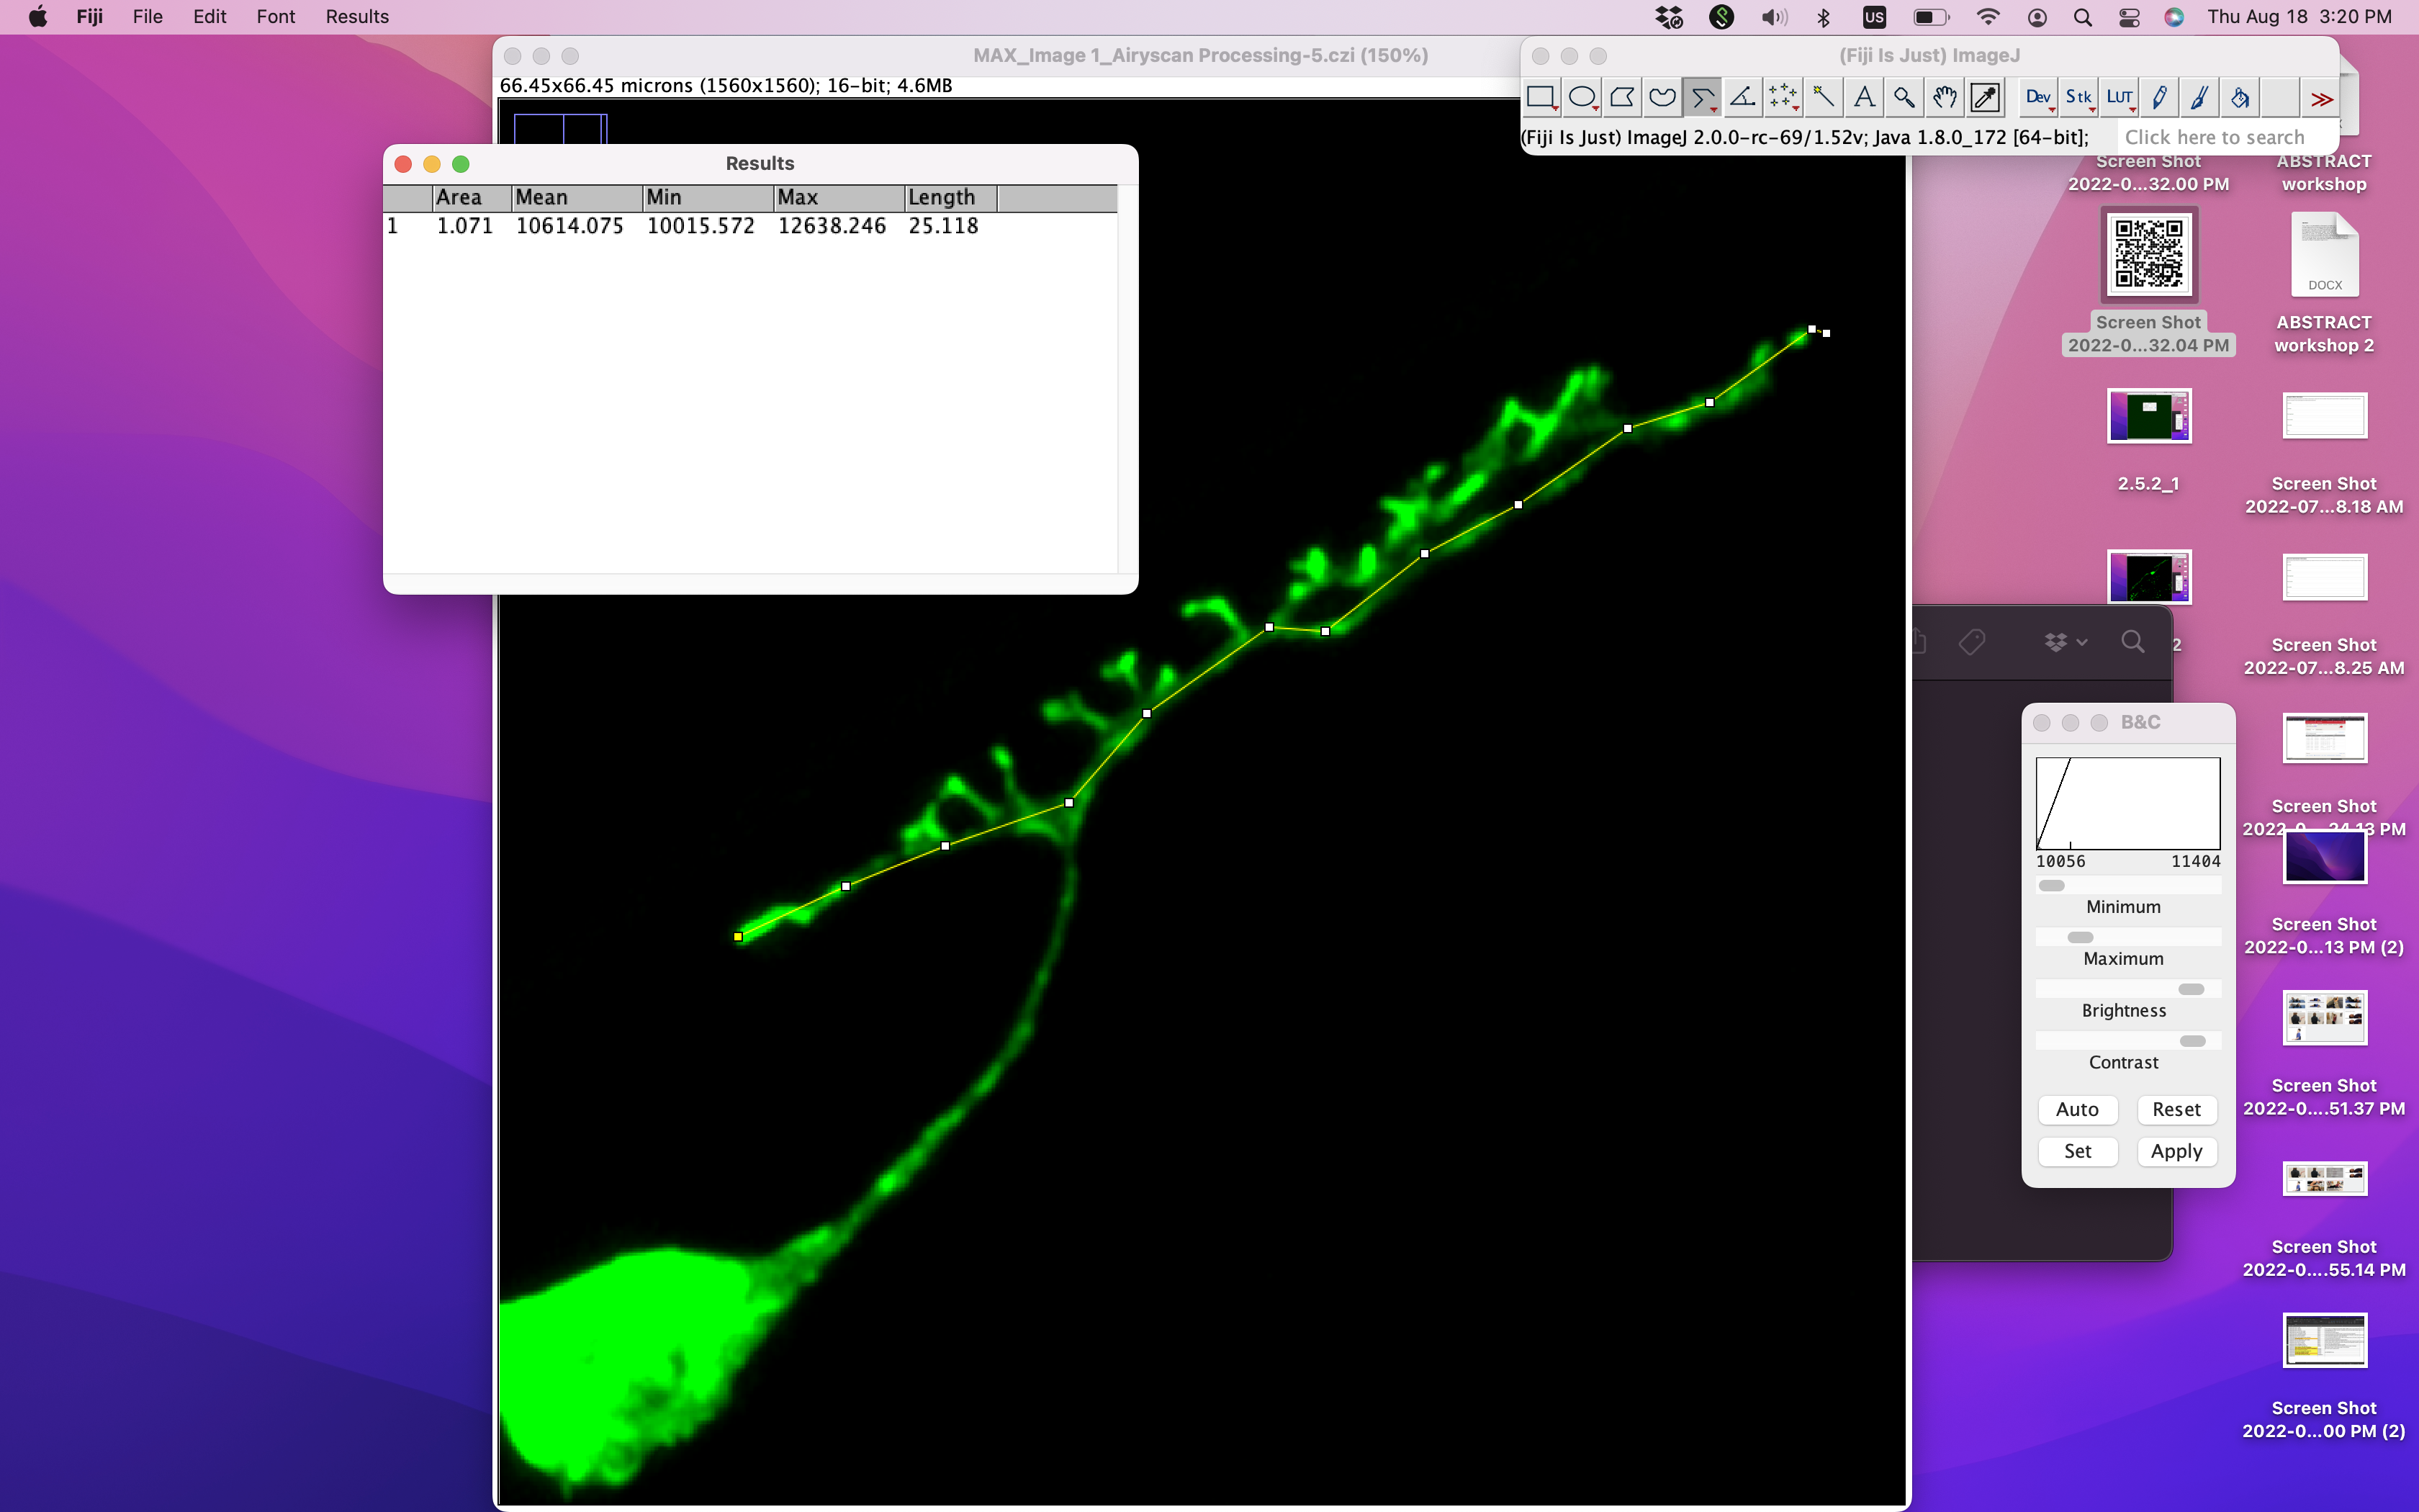Open the Stk stacks menu dropdown
The image size is (2419, 1512).
2079,97
